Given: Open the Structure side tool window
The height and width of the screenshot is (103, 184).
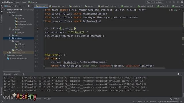Looking at the screenshot, I should pyautogui.click(x=1, y=19).
